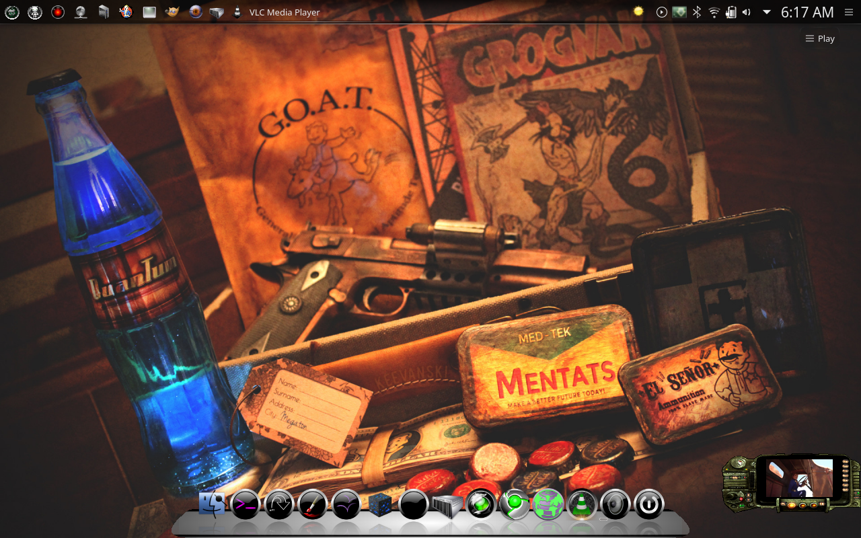Open the green Chromium-style dock icon
Image resolution: width=861 pixels, height=538 pixels.
tap(515, 504)
